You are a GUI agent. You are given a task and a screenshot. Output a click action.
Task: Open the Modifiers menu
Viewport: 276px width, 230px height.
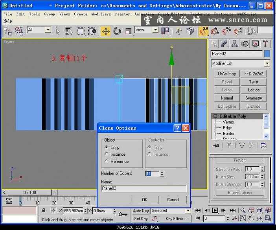pos(101,14)
